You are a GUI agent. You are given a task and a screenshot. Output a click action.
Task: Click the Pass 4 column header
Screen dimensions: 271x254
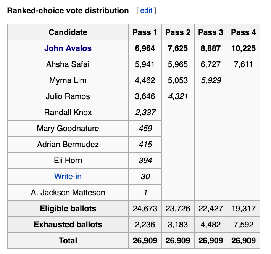click(x=244, y=32)
